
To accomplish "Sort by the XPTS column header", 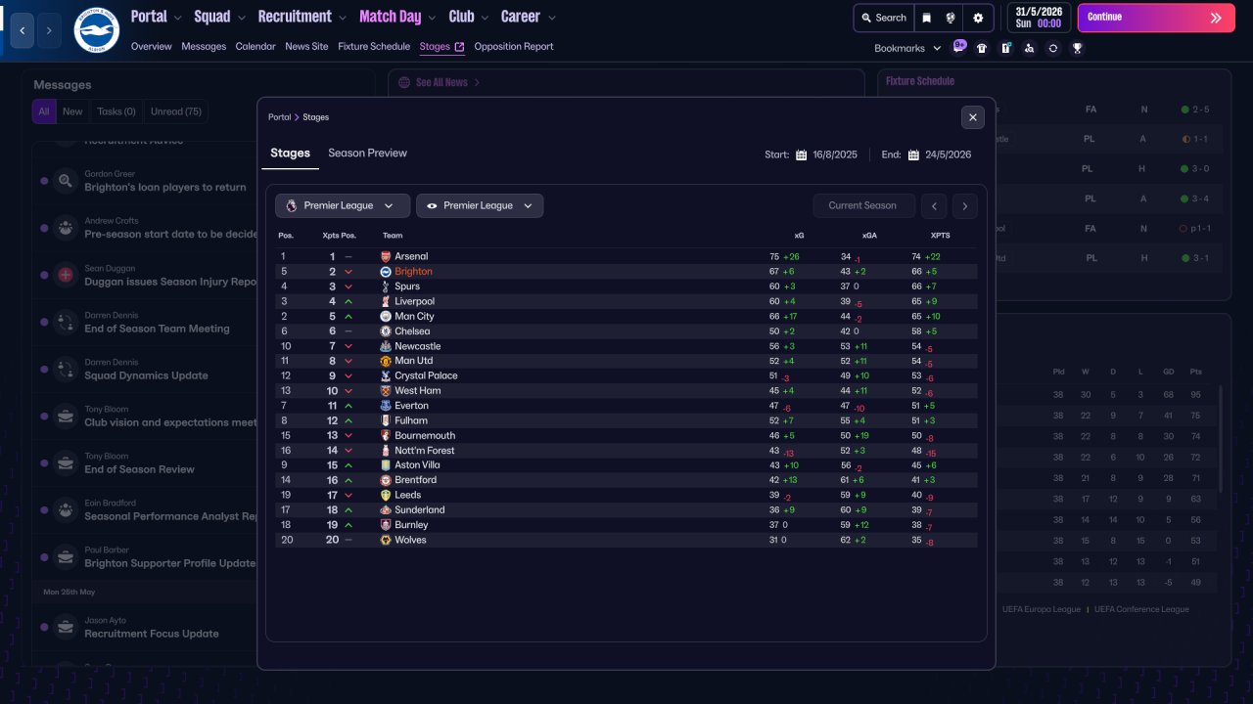I will pos(940,236).
